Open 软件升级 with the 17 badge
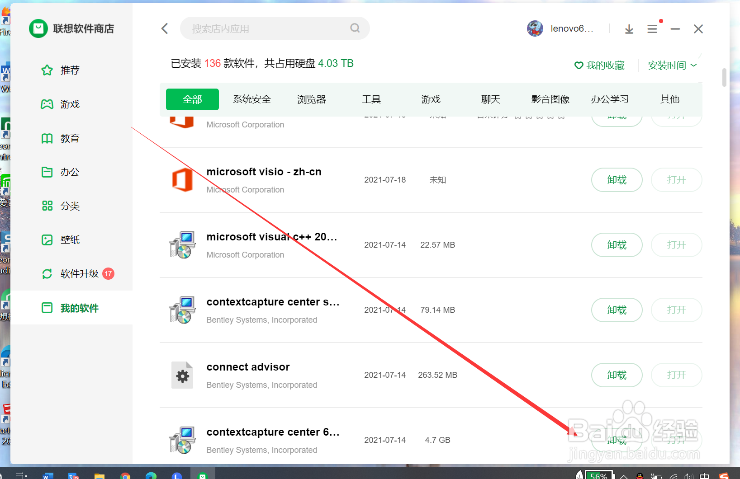Viewport: 740px width, 479px height. coord(77,273)
